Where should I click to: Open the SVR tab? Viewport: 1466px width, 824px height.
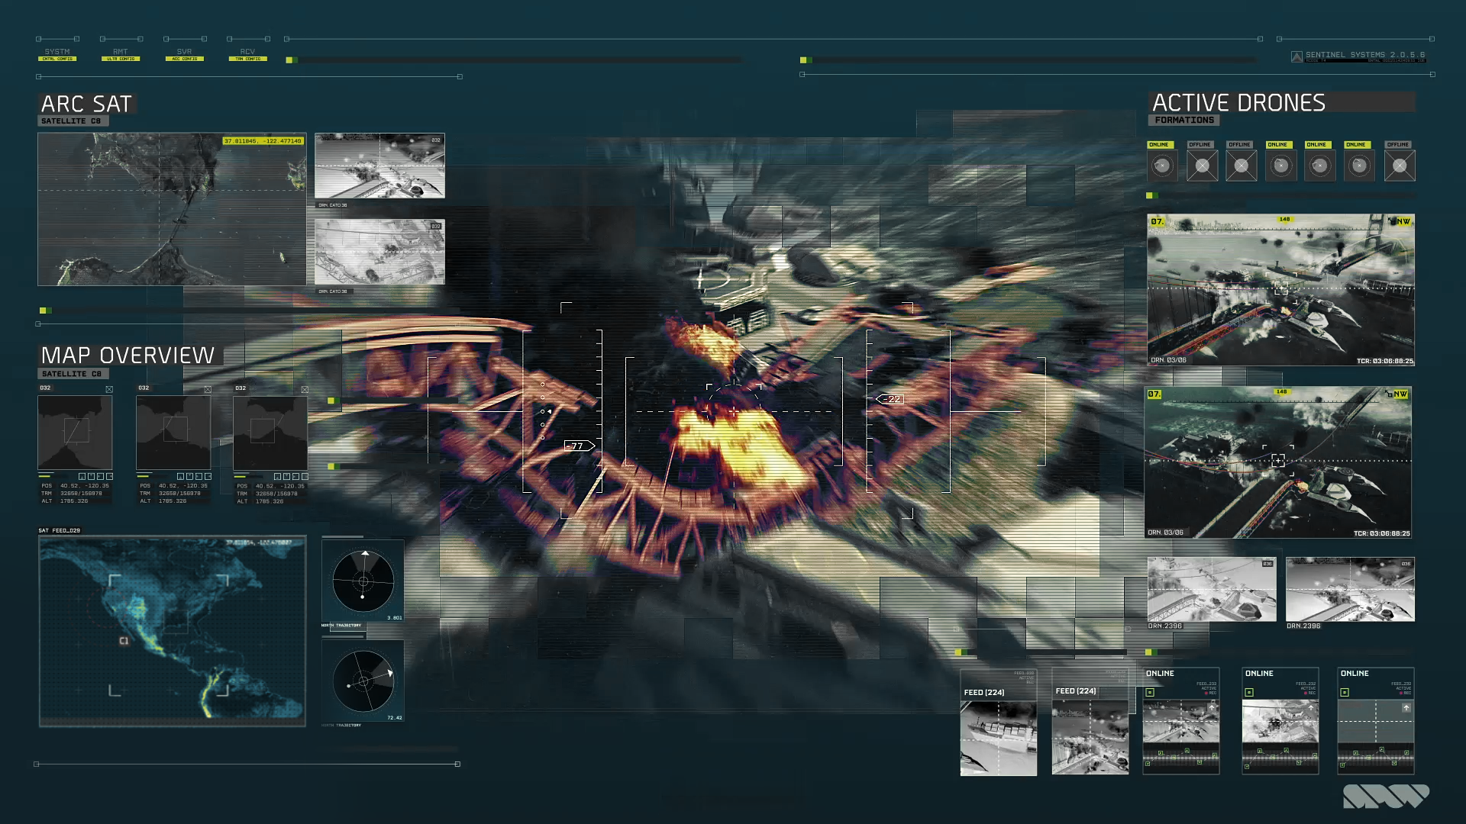184,52
